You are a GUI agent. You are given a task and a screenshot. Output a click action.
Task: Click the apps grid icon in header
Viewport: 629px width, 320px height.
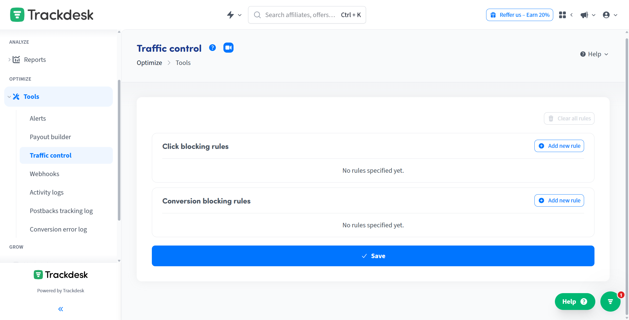click(562, 15)
